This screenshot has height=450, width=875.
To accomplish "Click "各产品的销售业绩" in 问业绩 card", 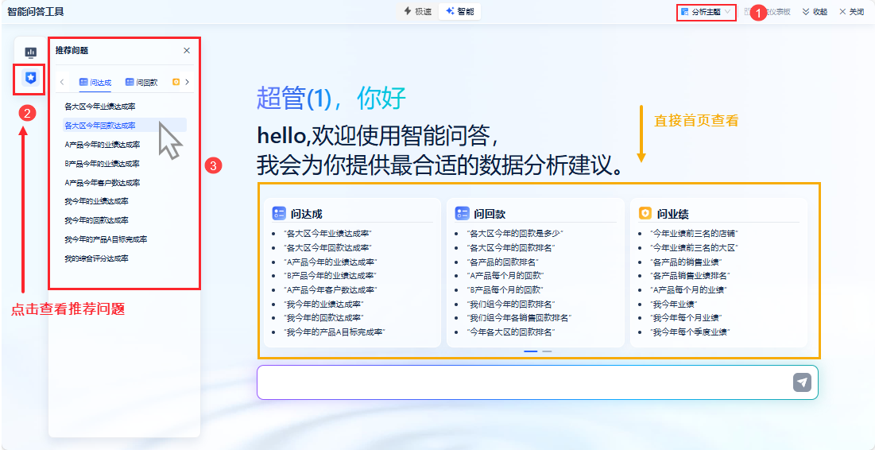I will pos(687,262).
